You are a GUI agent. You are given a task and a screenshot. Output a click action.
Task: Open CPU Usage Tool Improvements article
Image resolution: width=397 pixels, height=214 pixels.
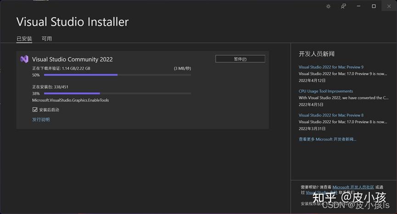[325, 91]
